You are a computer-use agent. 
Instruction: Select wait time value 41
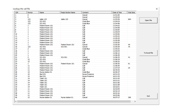(129, 57)
